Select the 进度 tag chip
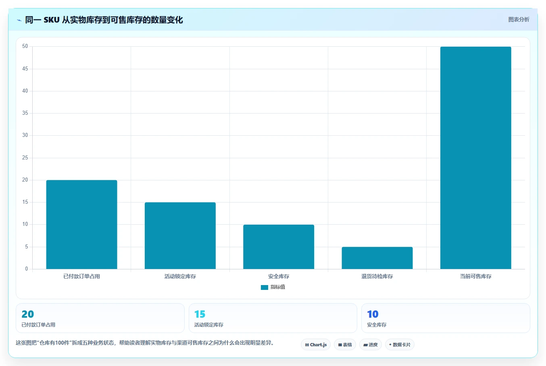Image resolution: width=546 pixels, height=366 pixels. (x=371, y=345)
